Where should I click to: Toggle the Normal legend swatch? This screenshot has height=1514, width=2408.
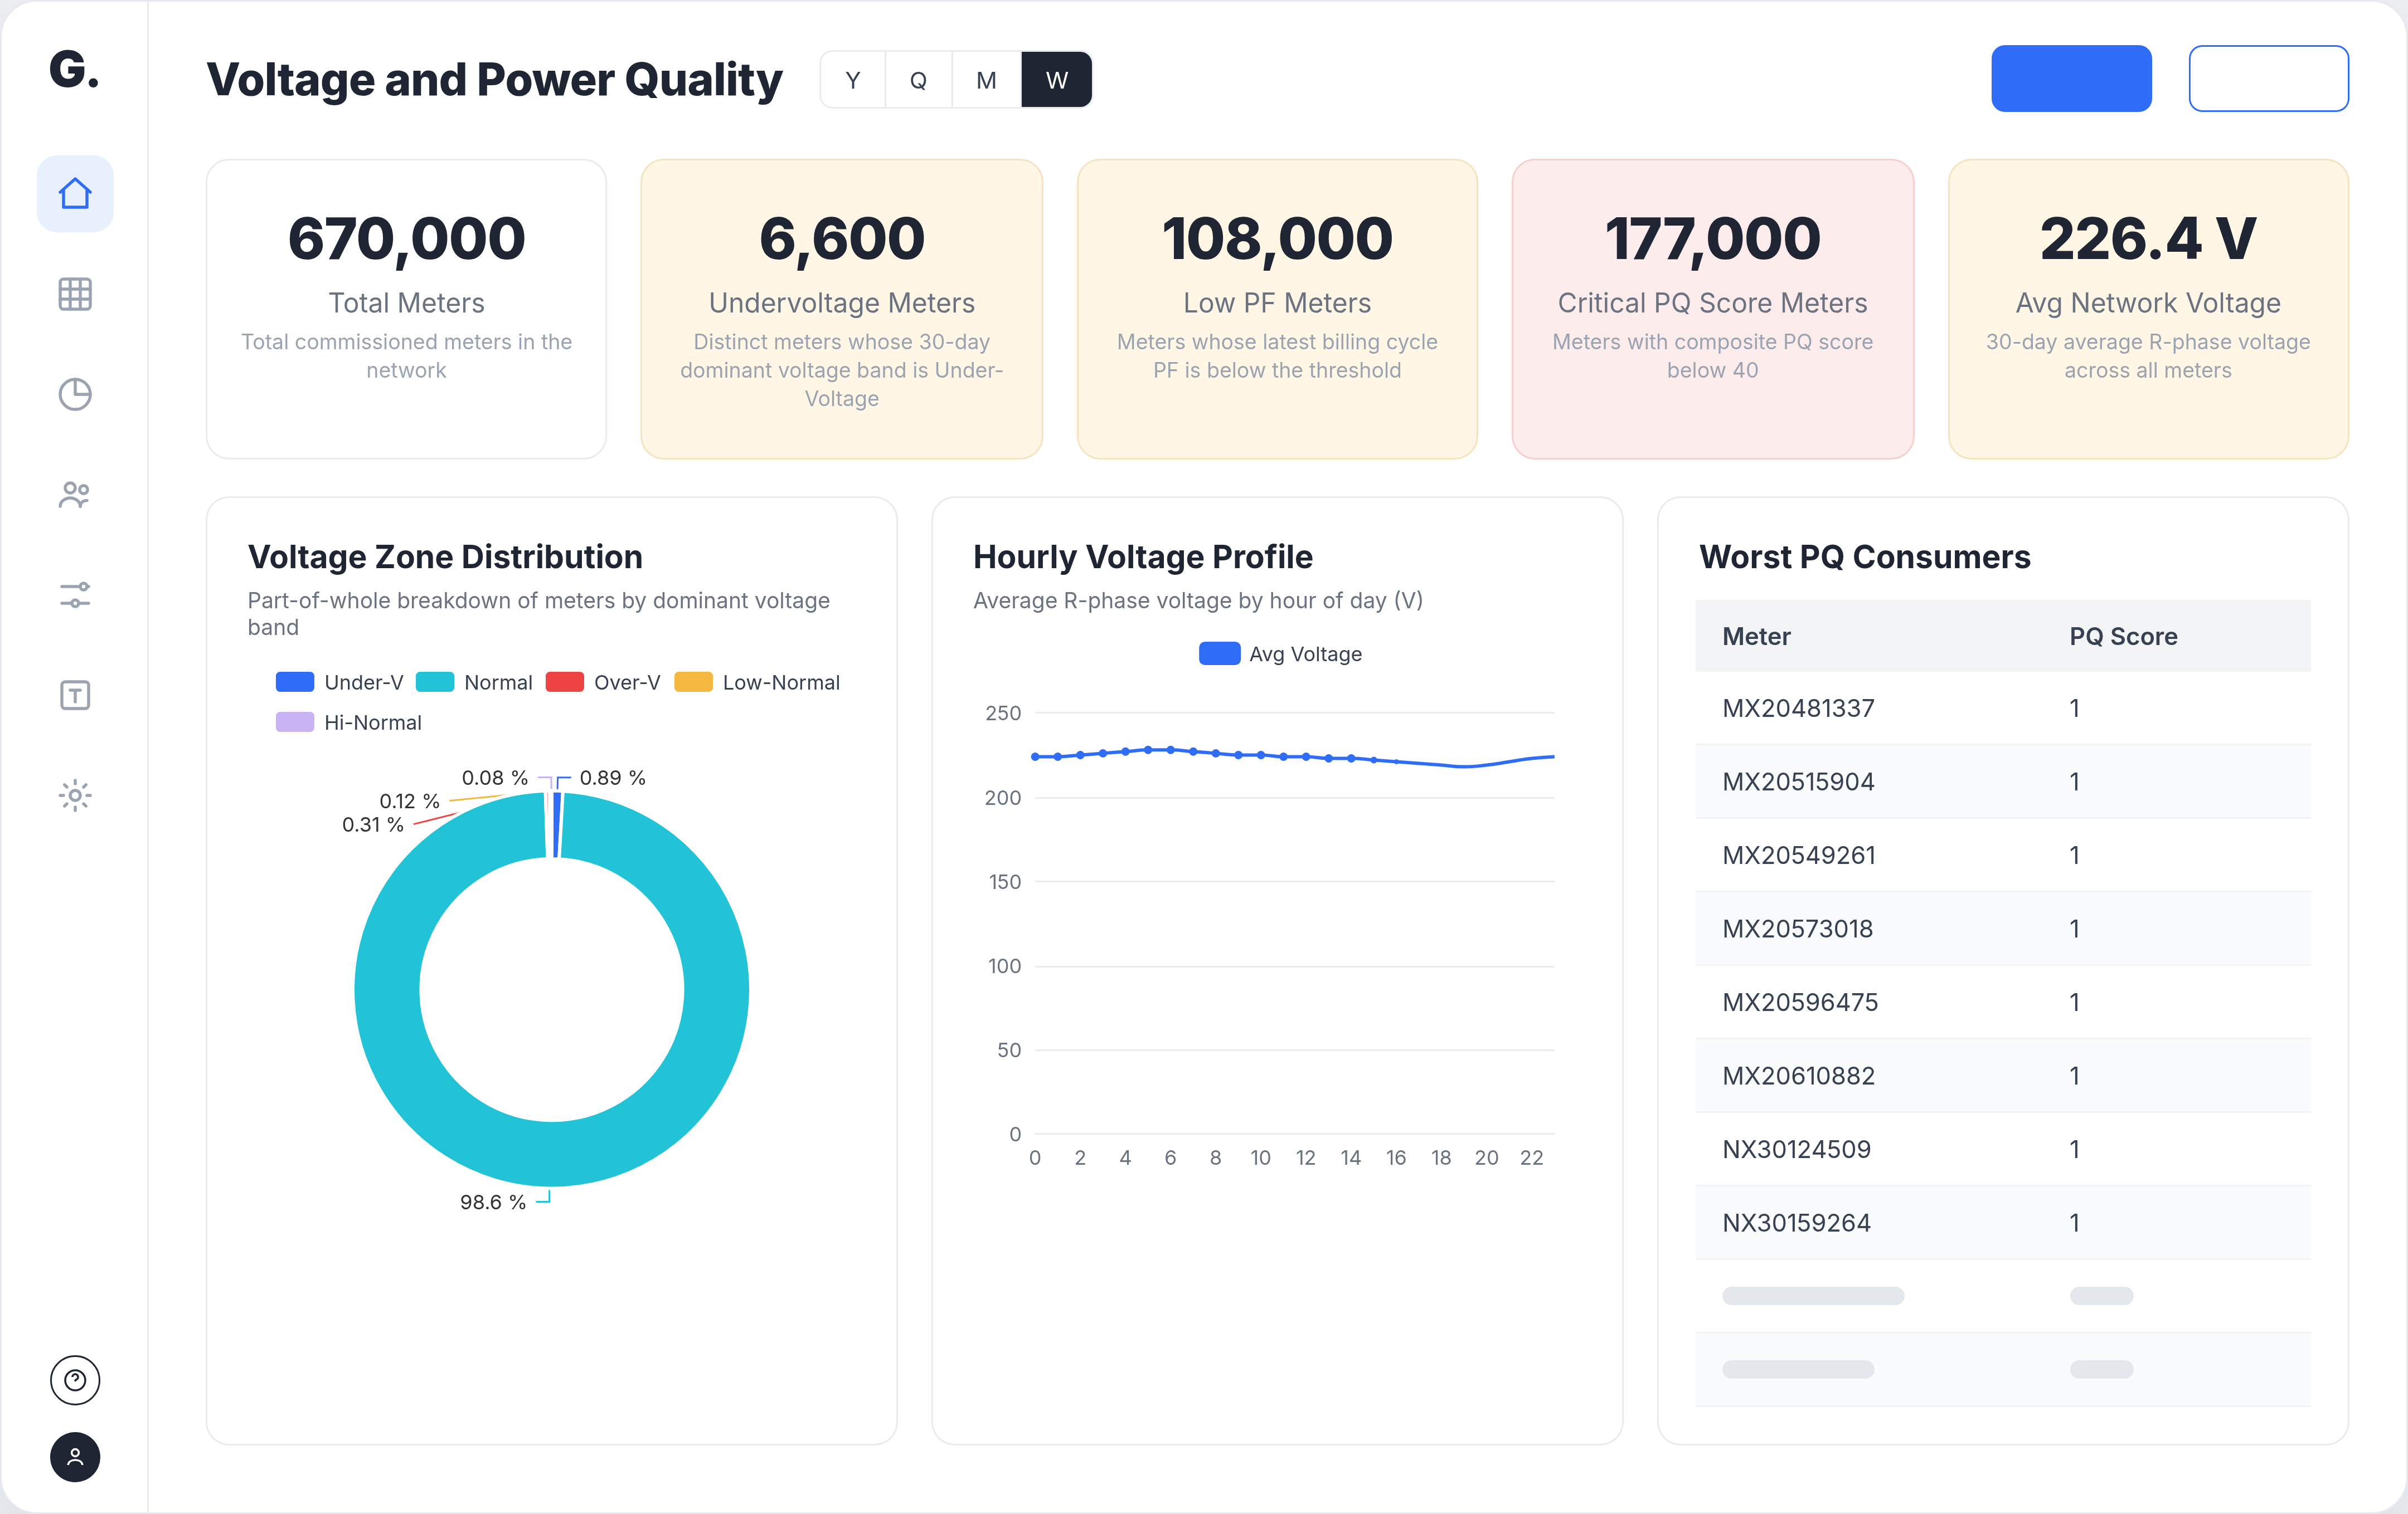[x=435, y=682]
